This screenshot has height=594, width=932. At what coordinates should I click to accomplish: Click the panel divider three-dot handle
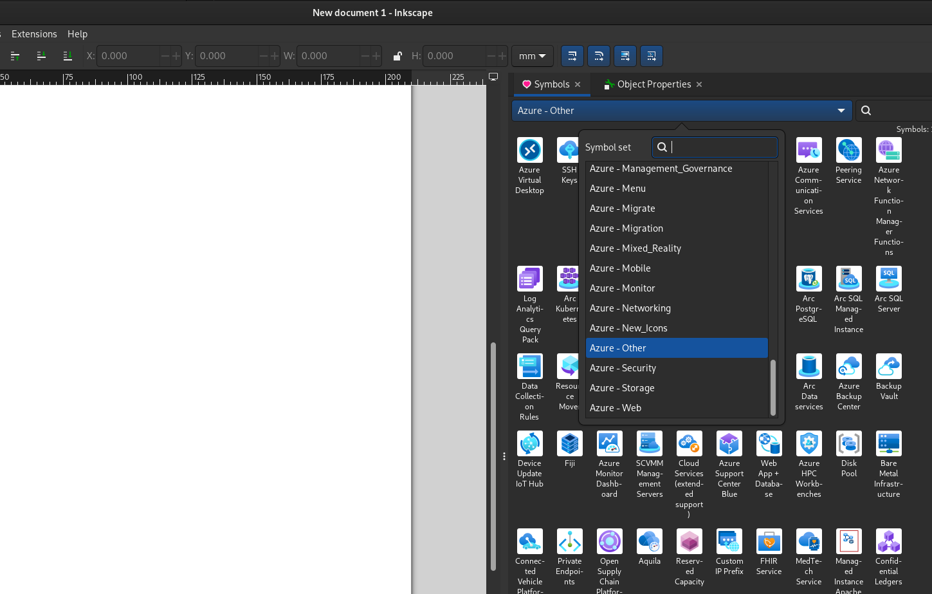[x=504, y=456]
